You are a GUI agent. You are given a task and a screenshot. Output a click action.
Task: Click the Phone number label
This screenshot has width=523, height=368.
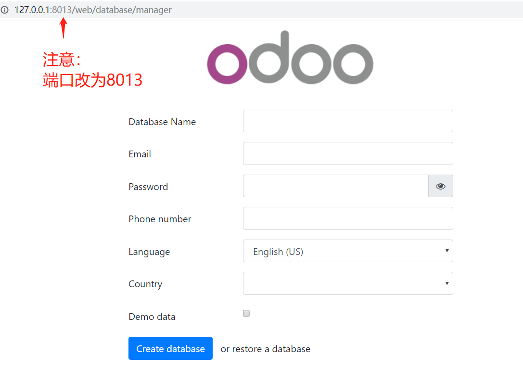pos(160,219)
